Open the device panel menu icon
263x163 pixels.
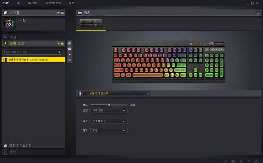[258, 13]
